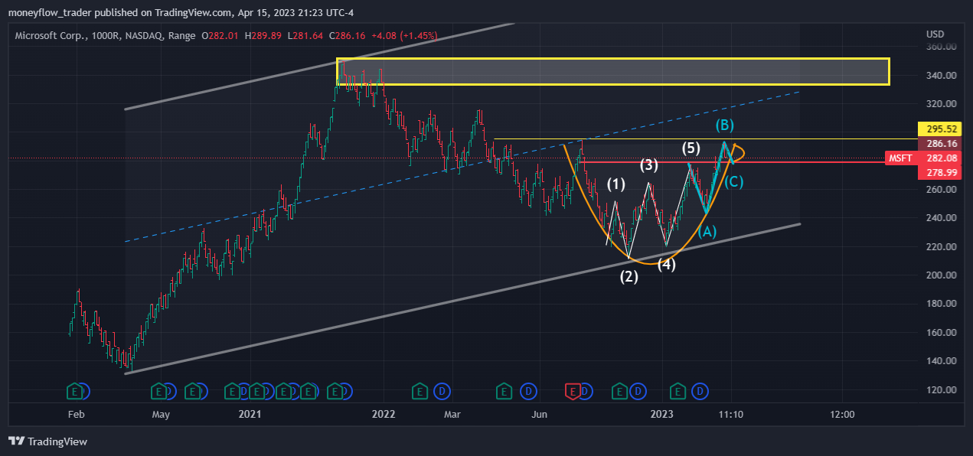Click the earnings E marker above Feb
This screenshot has height=456, width=973.
click(75, 392)
